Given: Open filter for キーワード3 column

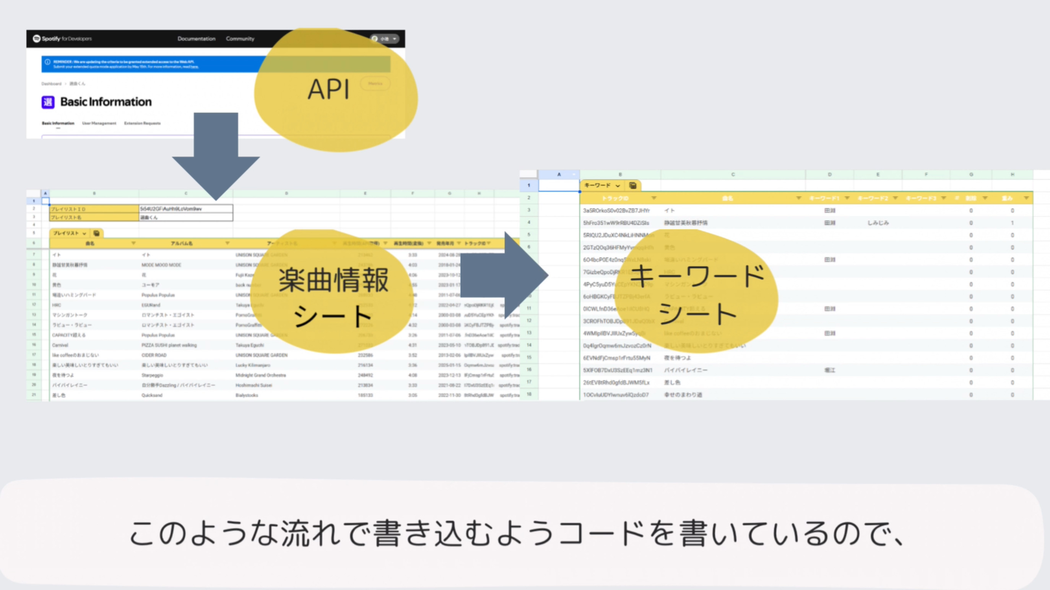Looking at the screenshot, I should pyautogui.click(x=944, y=198).
